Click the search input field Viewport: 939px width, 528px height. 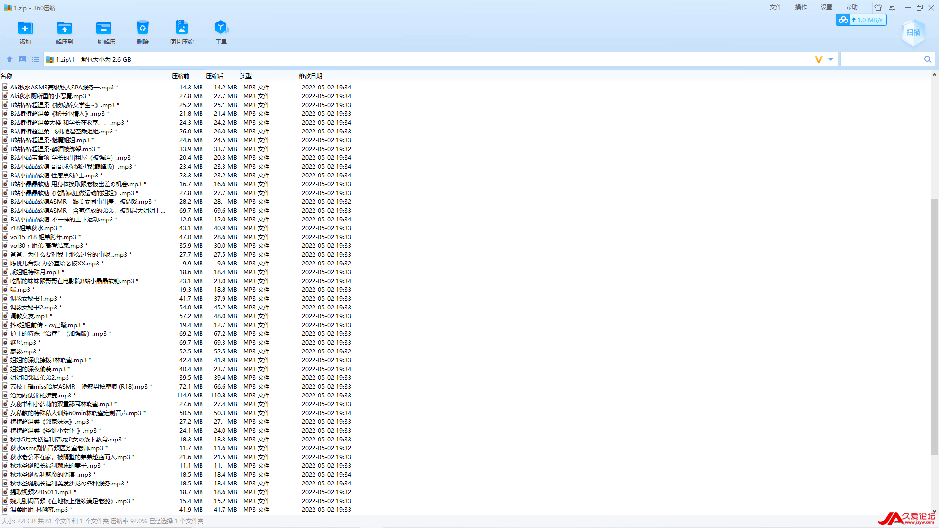(881, 59)
